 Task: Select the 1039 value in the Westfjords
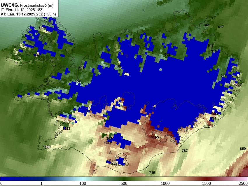42,28
